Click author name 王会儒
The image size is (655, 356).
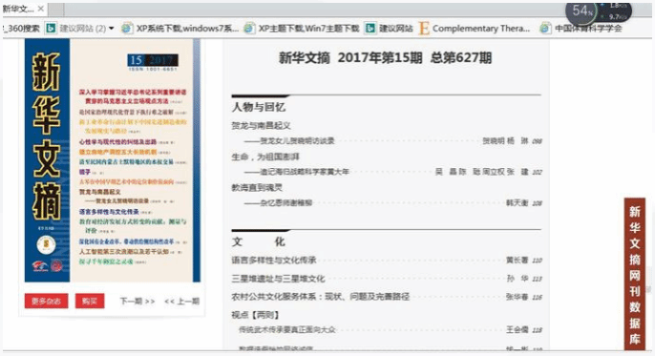click(x=518, y=329)
